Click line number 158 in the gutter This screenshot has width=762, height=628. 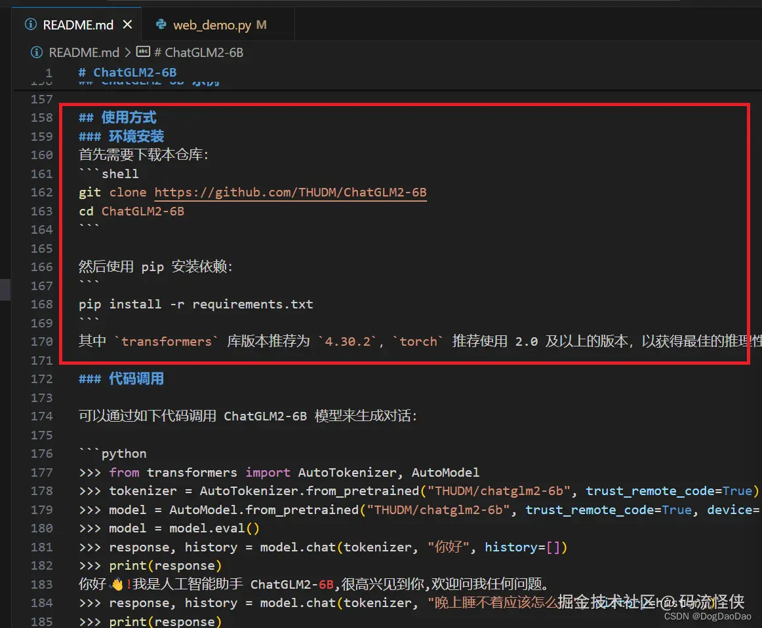pos(42,118)
